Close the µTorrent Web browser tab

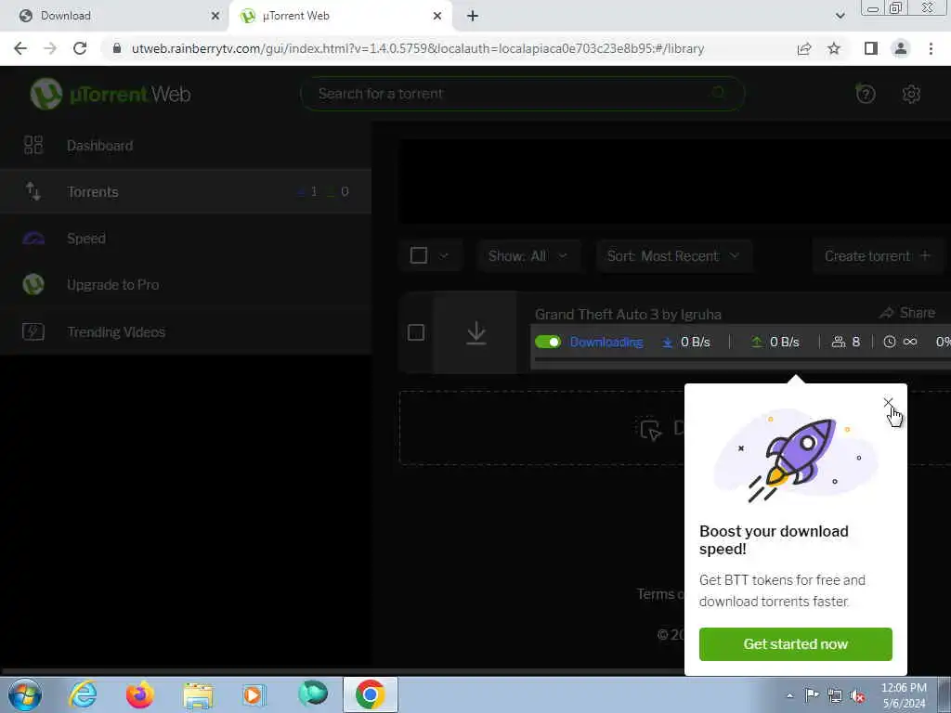(437, 16)
